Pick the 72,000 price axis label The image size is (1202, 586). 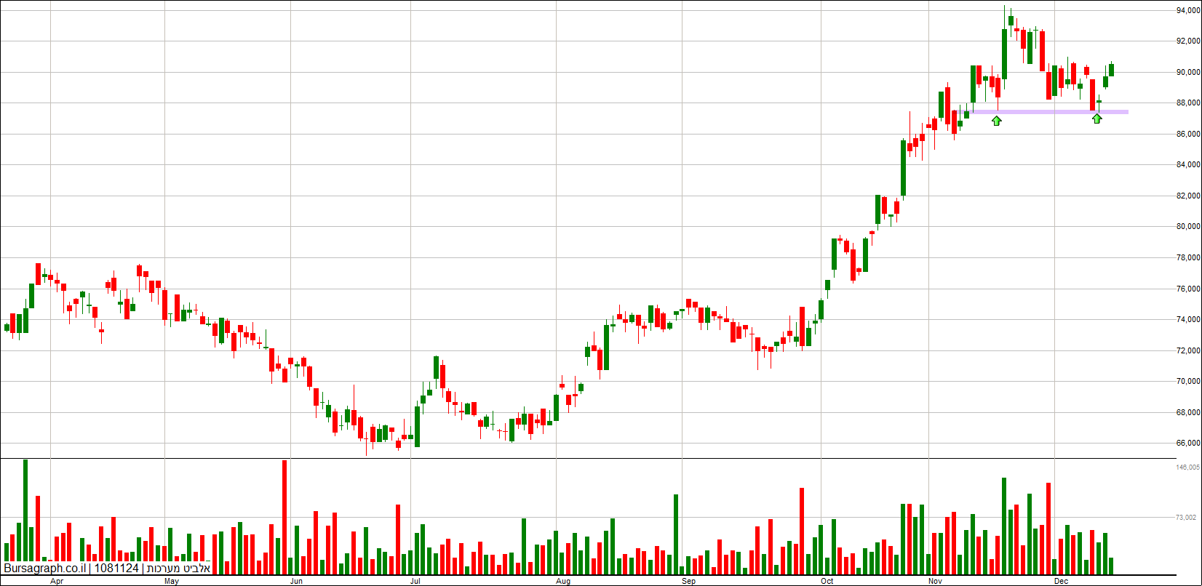[x=1188, y=351]
